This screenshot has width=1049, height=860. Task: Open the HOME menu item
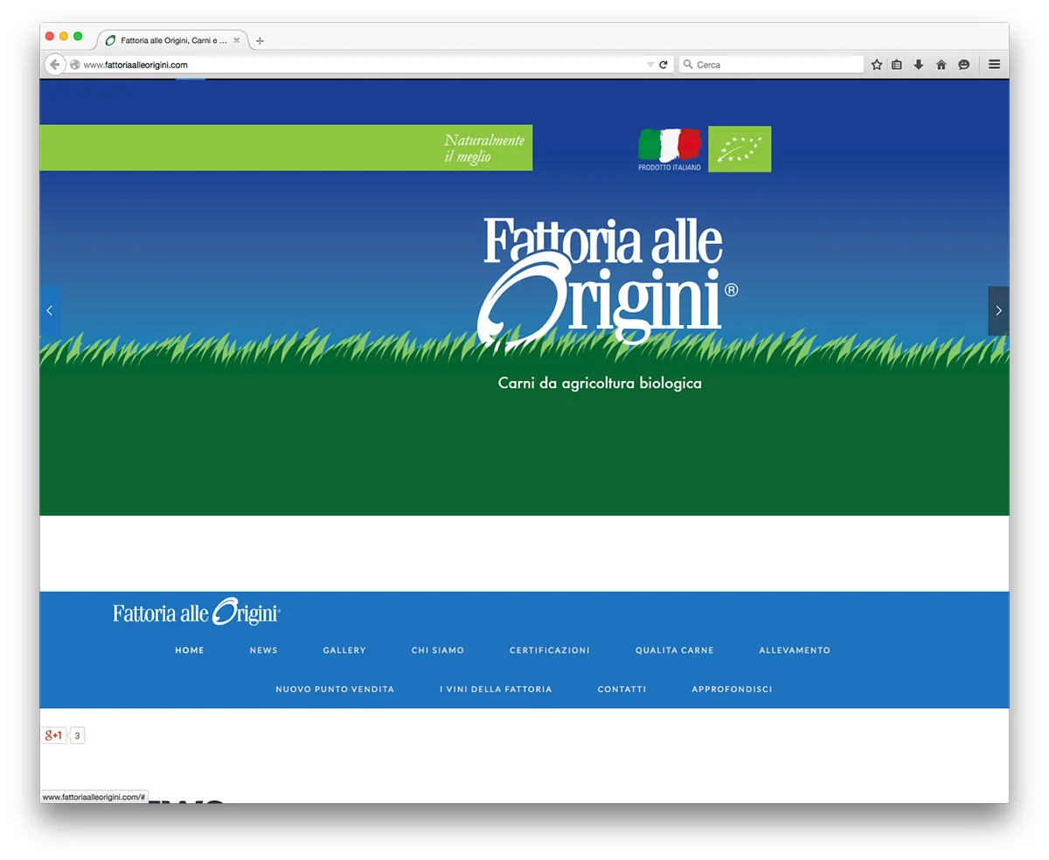coord(190,650)
